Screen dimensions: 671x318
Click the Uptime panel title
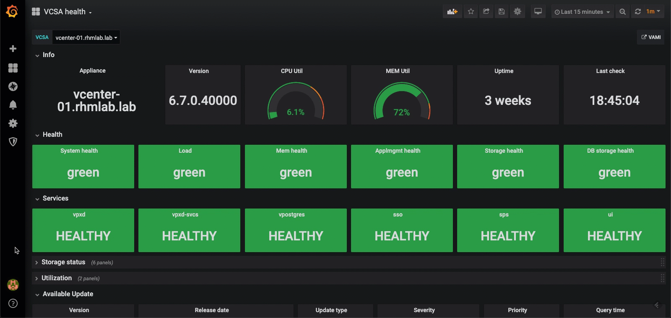click(504, 71)
